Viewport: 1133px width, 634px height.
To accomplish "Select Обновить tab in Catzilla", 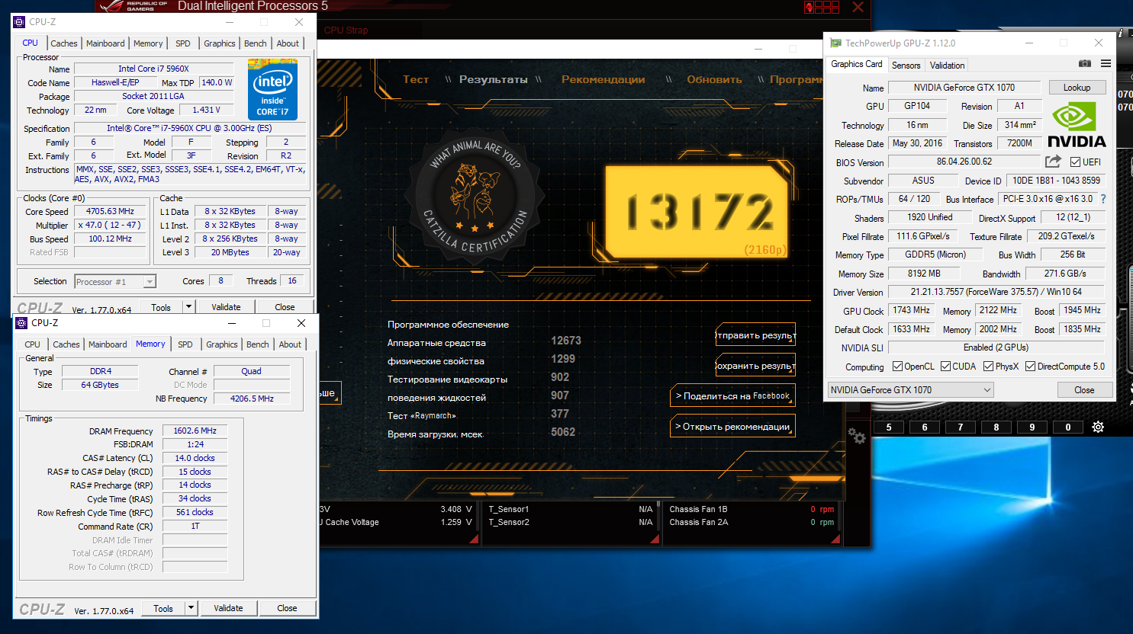I will (x=714, y=79).
